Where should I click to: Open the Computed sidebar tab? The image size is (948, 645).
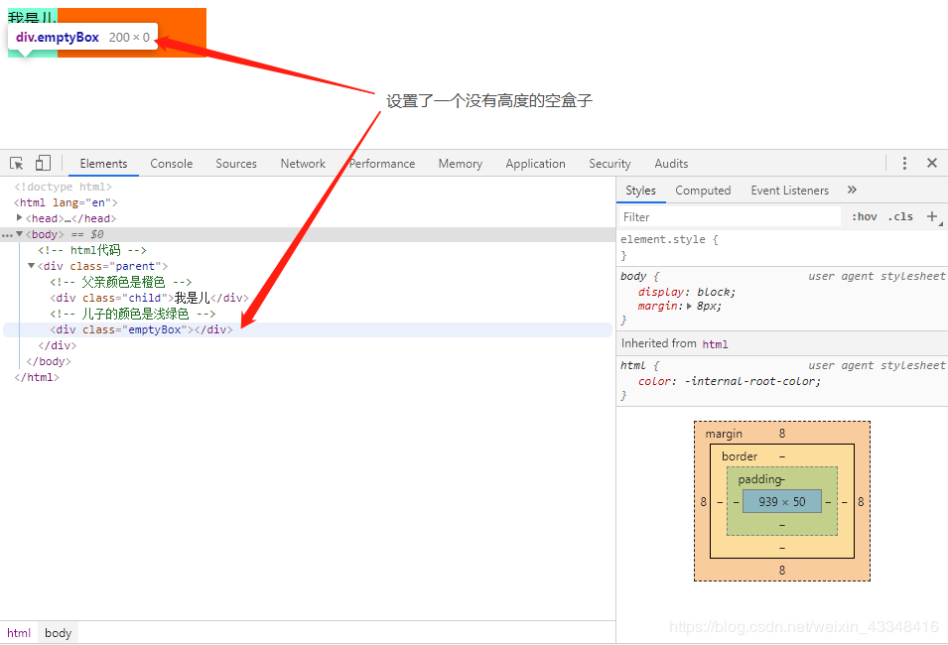pos(703,191)
